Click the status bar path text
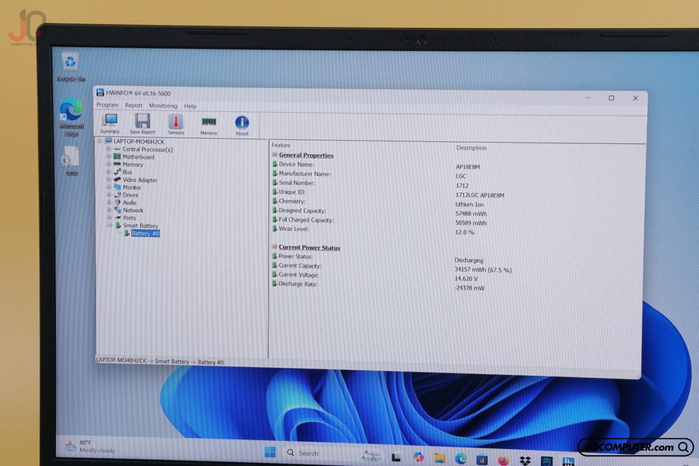Image resolution: width=699 pixels, height=466 pixels. 160,361
